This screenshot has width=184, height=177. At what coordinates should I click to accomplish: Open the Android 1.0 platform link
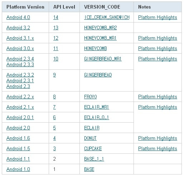tap(18, 169)
